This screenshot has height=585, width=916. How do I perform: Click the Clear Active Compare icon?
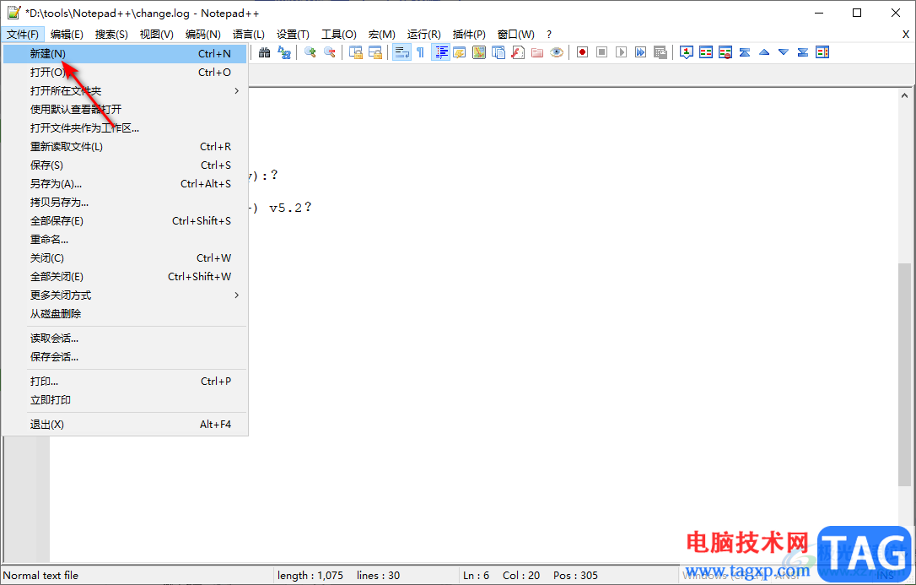coord(725,52)
